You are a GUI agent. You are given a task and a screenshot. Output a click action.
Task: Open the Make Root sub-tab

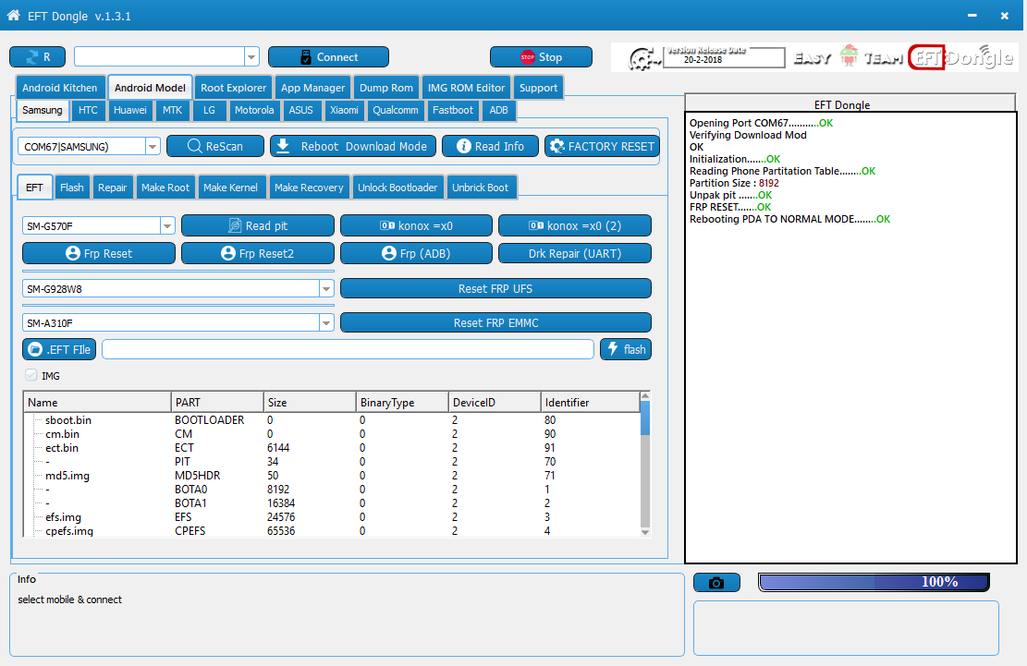click(165, 188)
